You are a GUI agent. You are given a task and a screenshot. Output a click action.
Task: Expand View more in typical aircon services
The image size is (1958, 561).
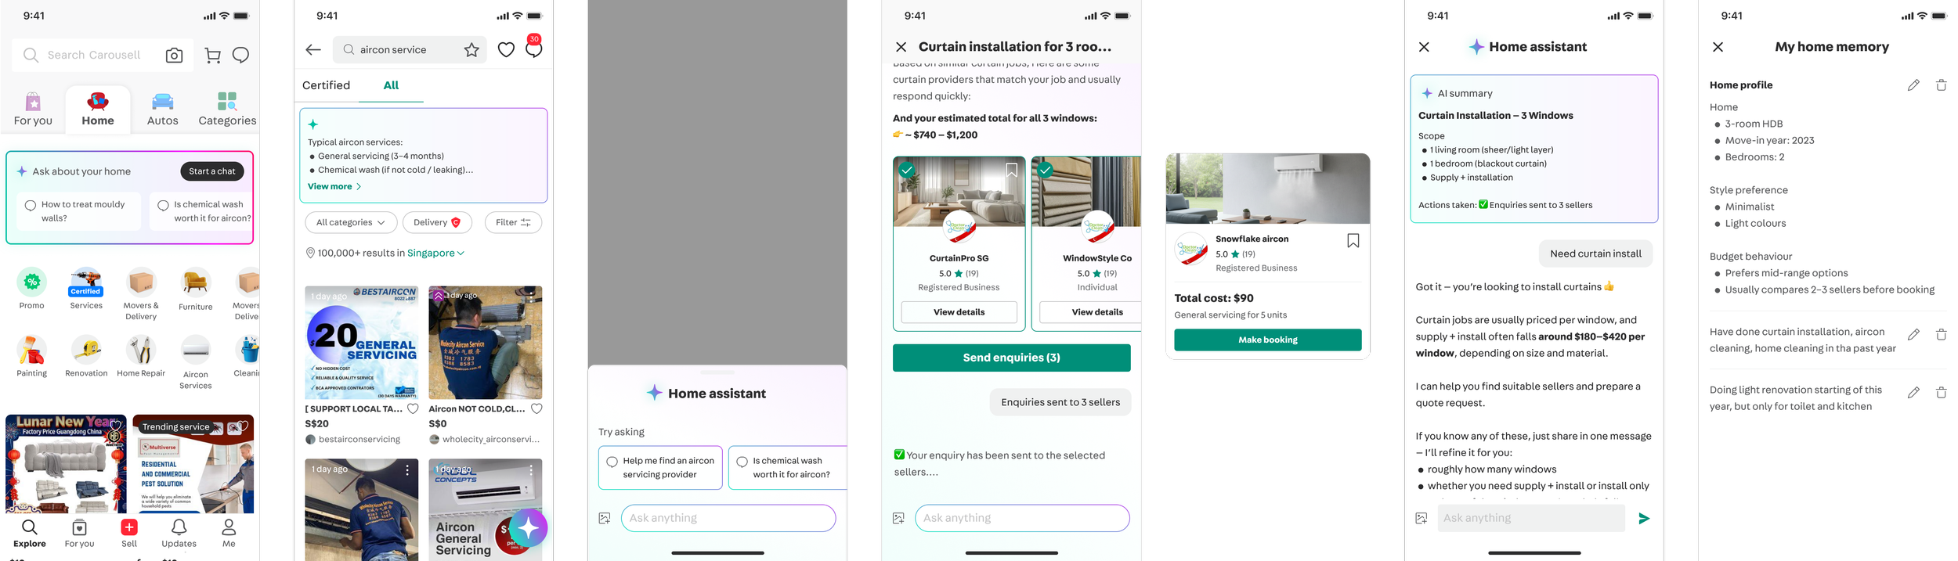tap(334, 187)
